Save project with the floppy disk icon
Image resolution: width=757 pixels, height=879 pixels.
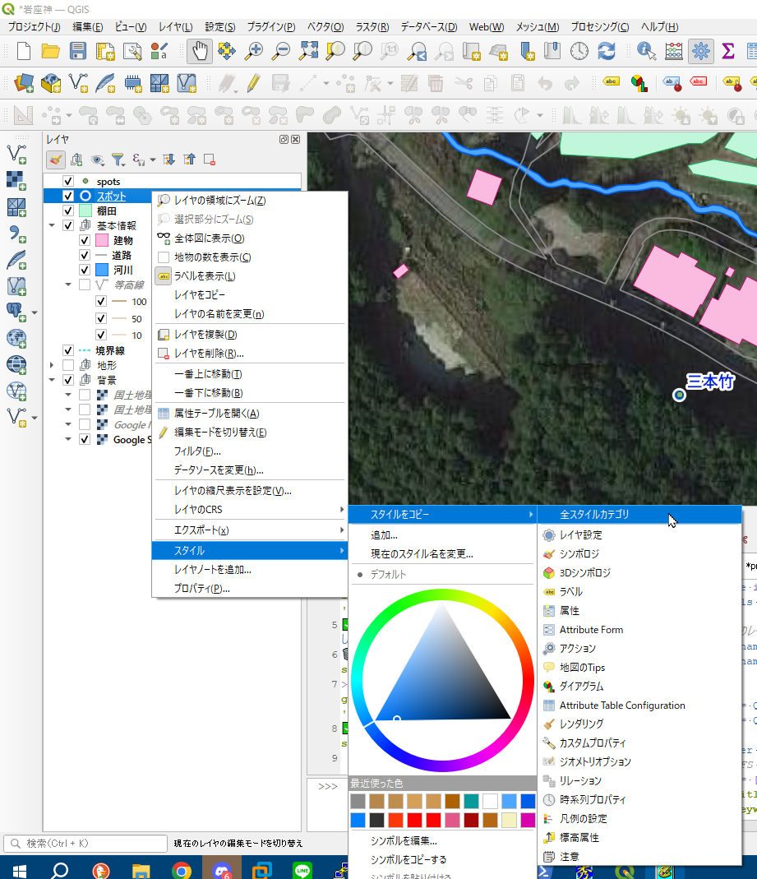tap(78, 51)
